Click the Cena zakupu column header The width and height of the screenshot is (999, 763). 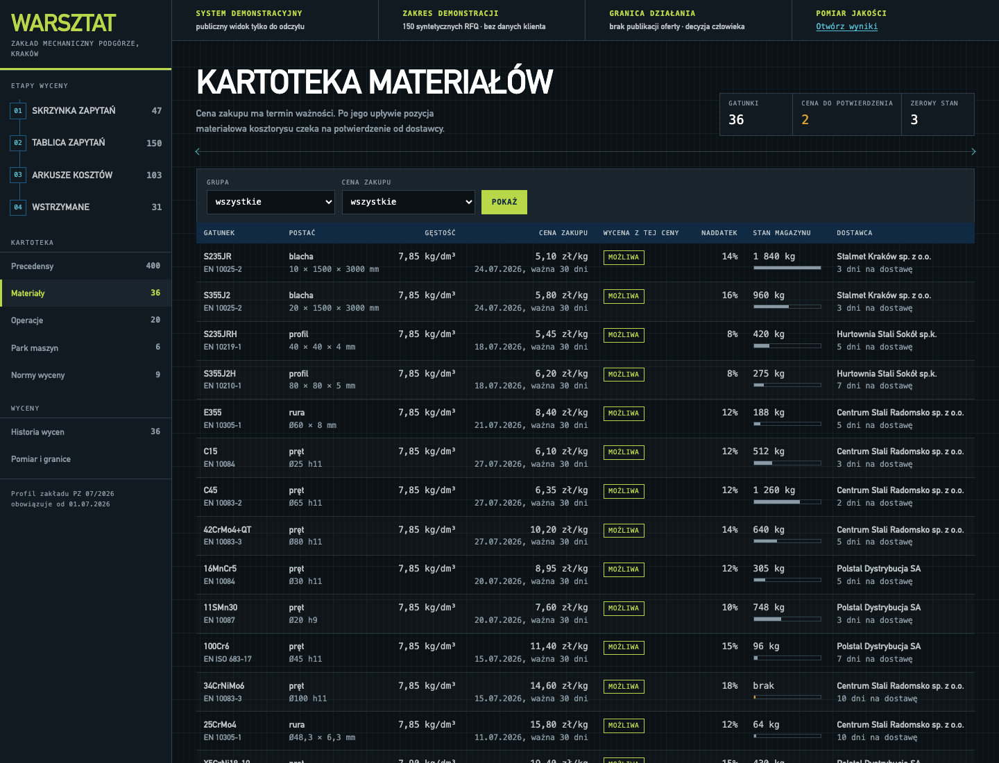563,233
